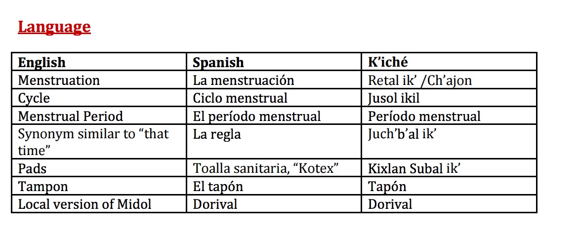Click the Toalla sanitaria, "Kotex" cell
Viewport: 579px width, 235px height.
(274, 168)
